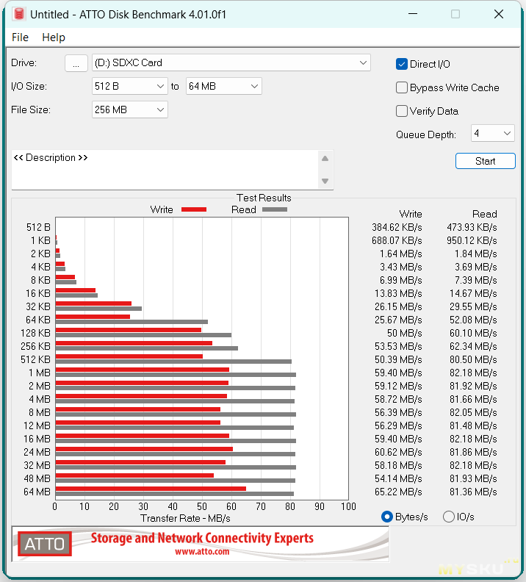526x582 pixels.
Task: Select the IO/s radio button
Action: (x=448, y=517)
